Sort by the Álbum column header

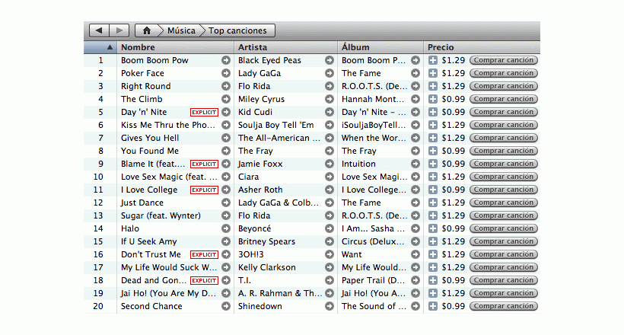point(380,47)
